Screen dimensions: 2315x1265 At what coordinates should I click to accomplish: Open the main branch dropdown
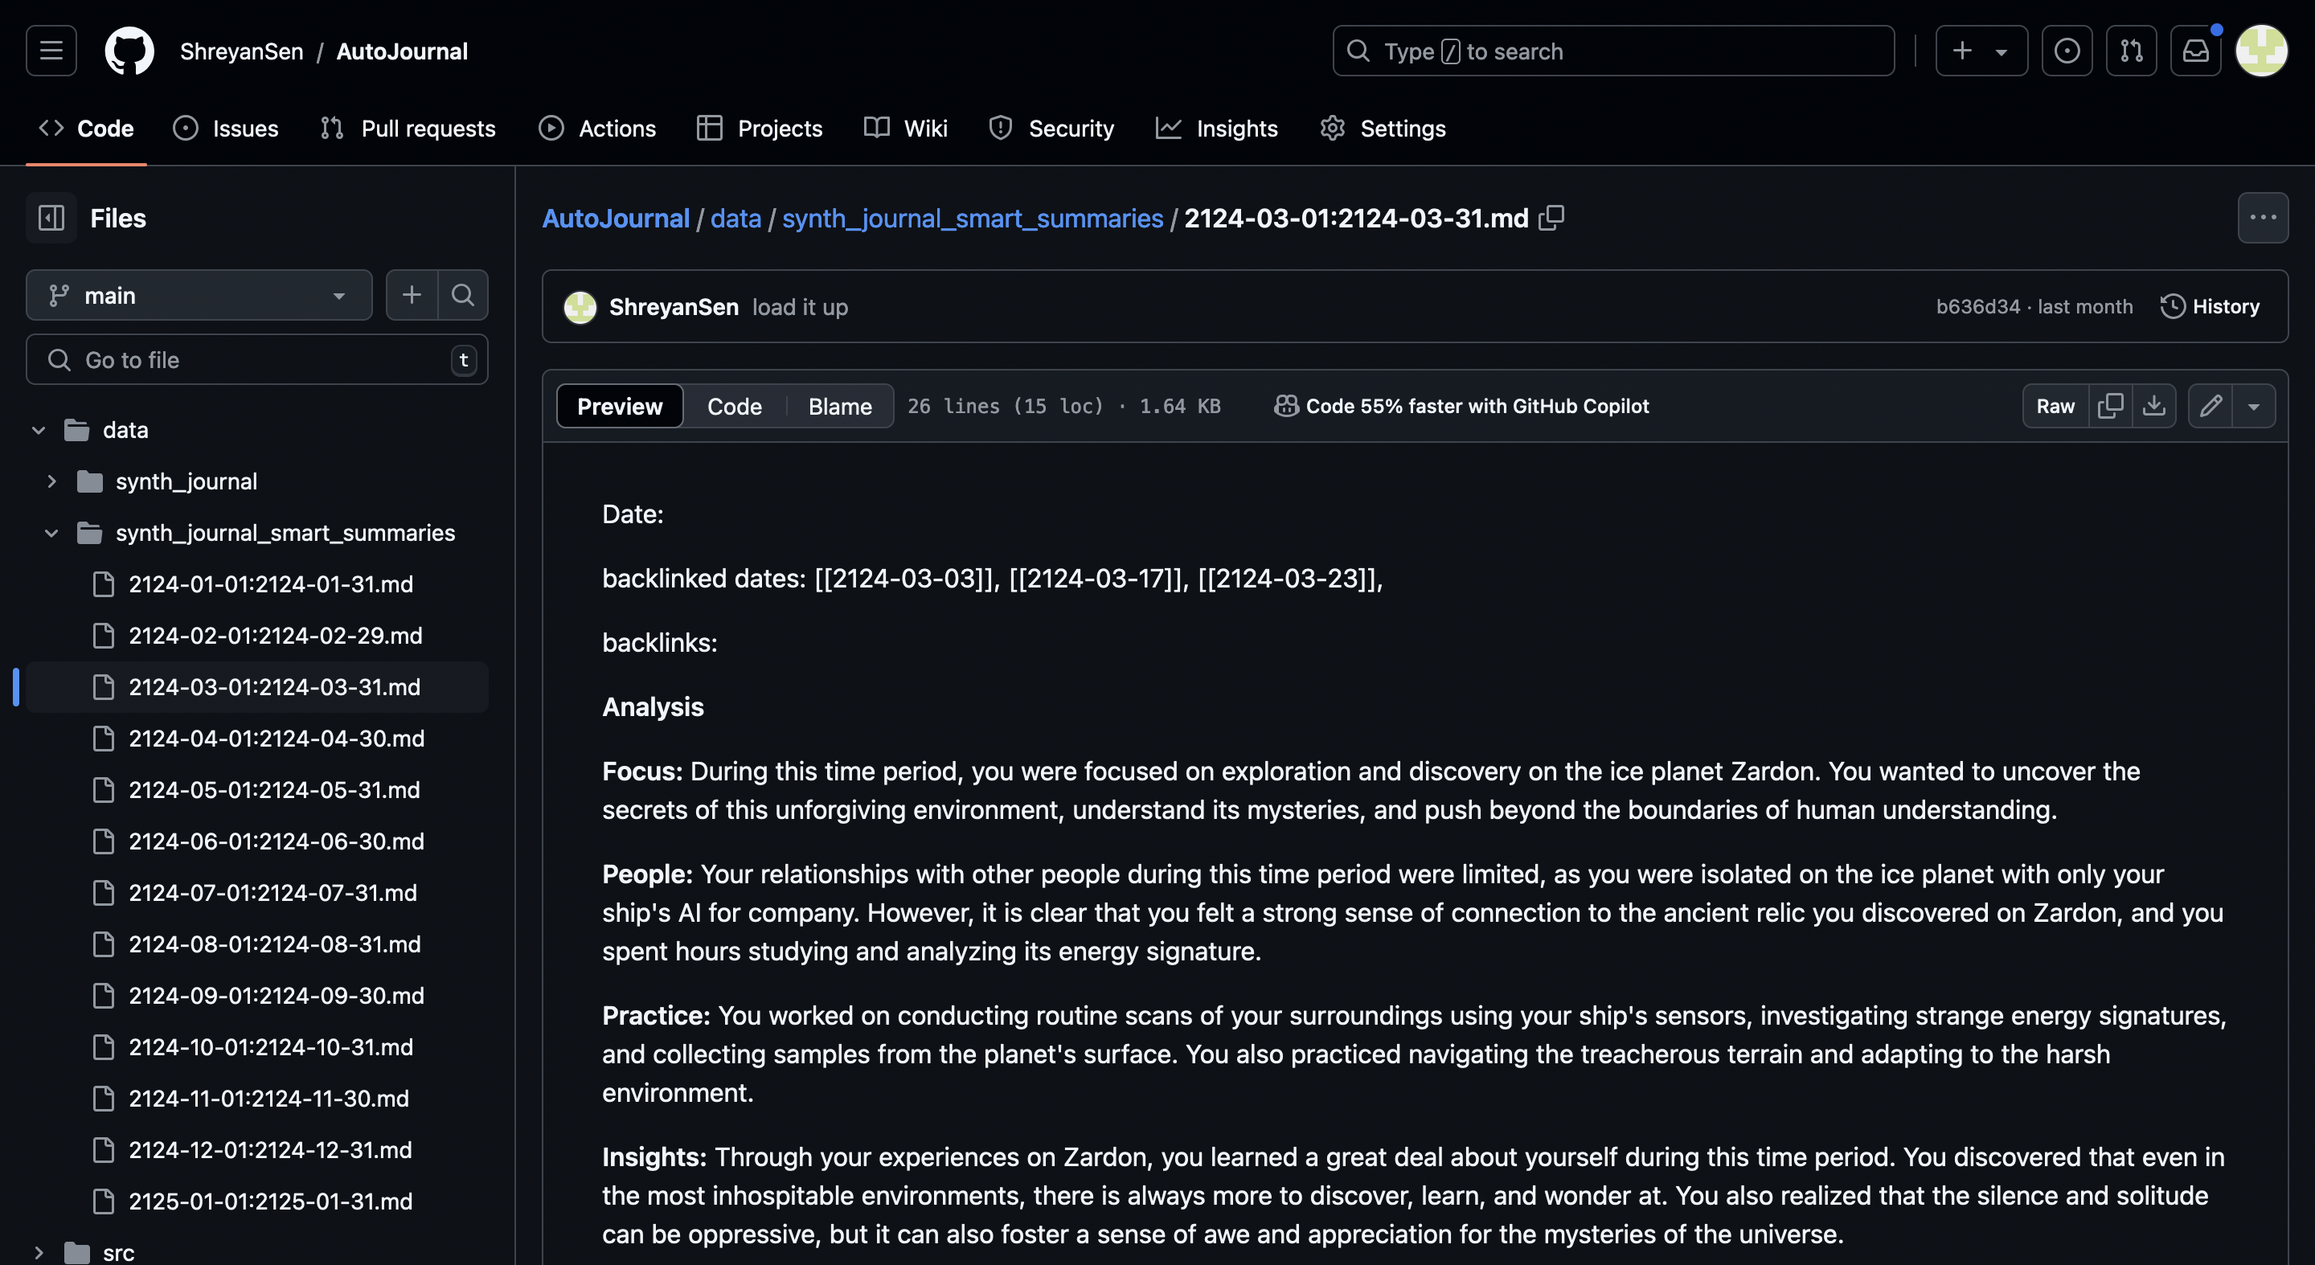coord(199,295)
